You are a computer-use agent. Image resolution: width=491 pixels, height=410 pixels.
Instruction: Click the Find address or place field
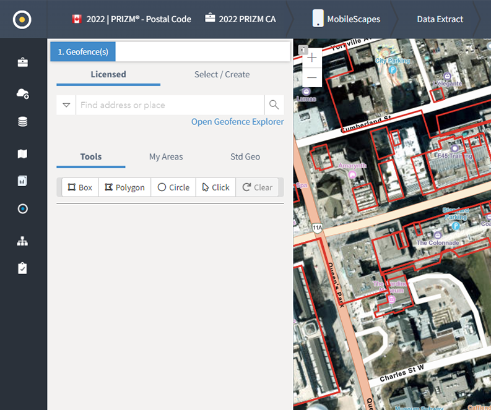point(170,105)
